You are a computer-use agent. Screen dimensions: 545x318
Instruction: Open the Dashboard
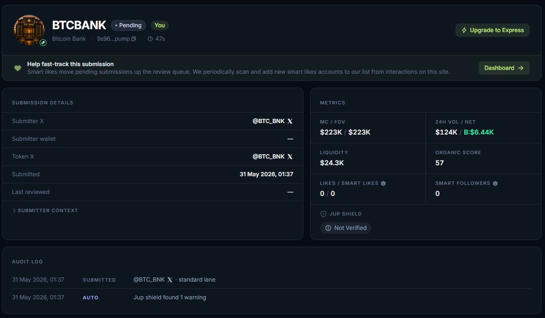tap(504, 68)
